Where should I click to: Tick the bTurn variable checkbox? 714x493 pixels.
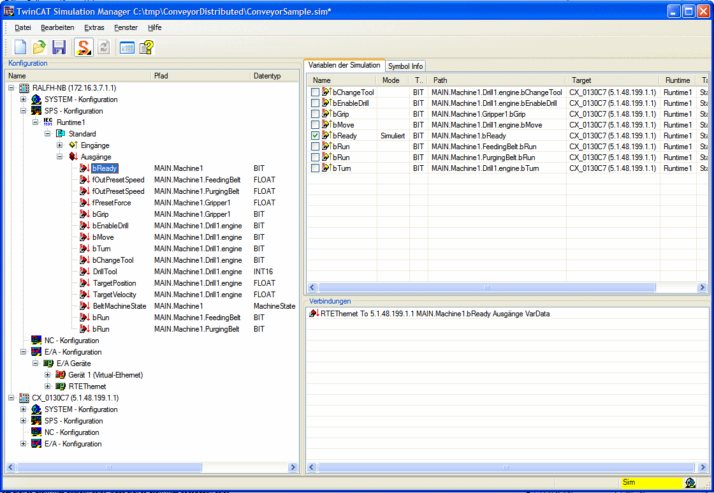tap(315, 168)
